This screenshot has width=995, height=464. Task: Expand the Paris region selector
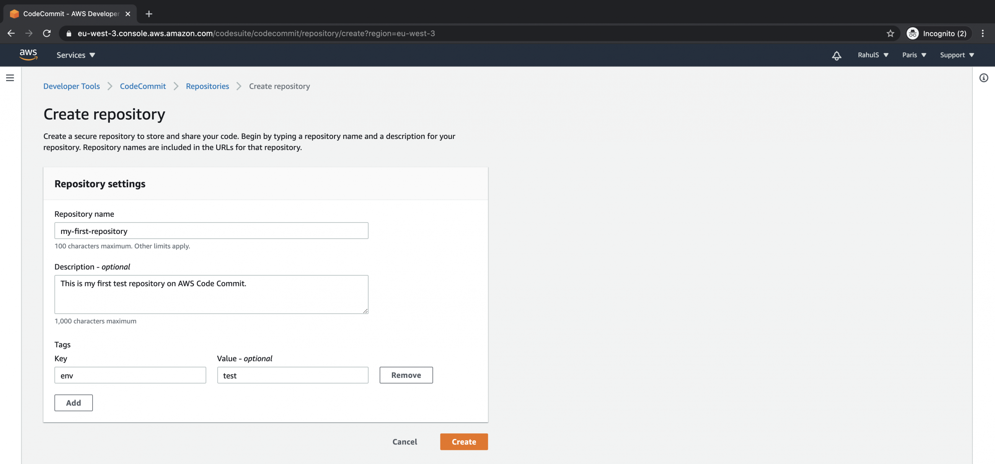tap(914, 55)
